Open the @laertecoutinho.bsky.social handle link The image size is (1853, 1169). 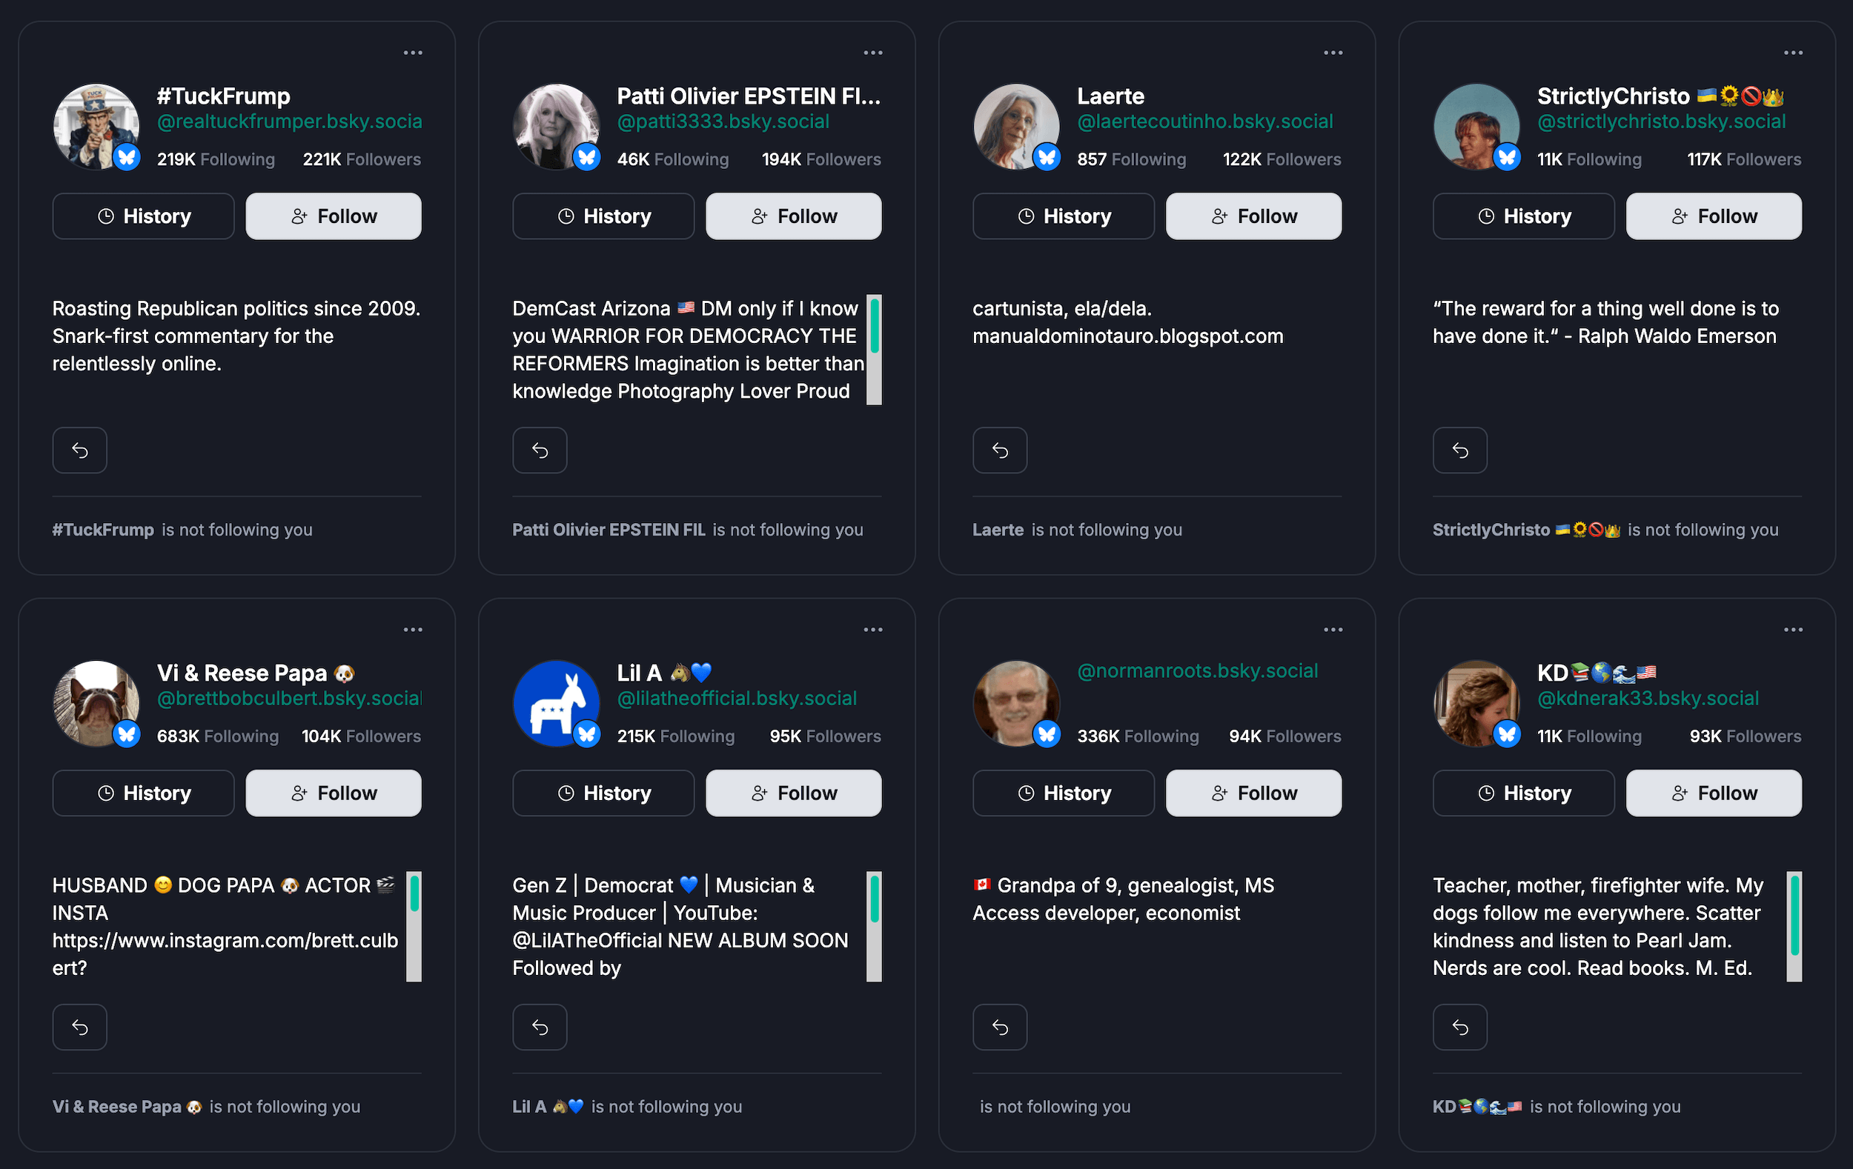point(1205,121)
